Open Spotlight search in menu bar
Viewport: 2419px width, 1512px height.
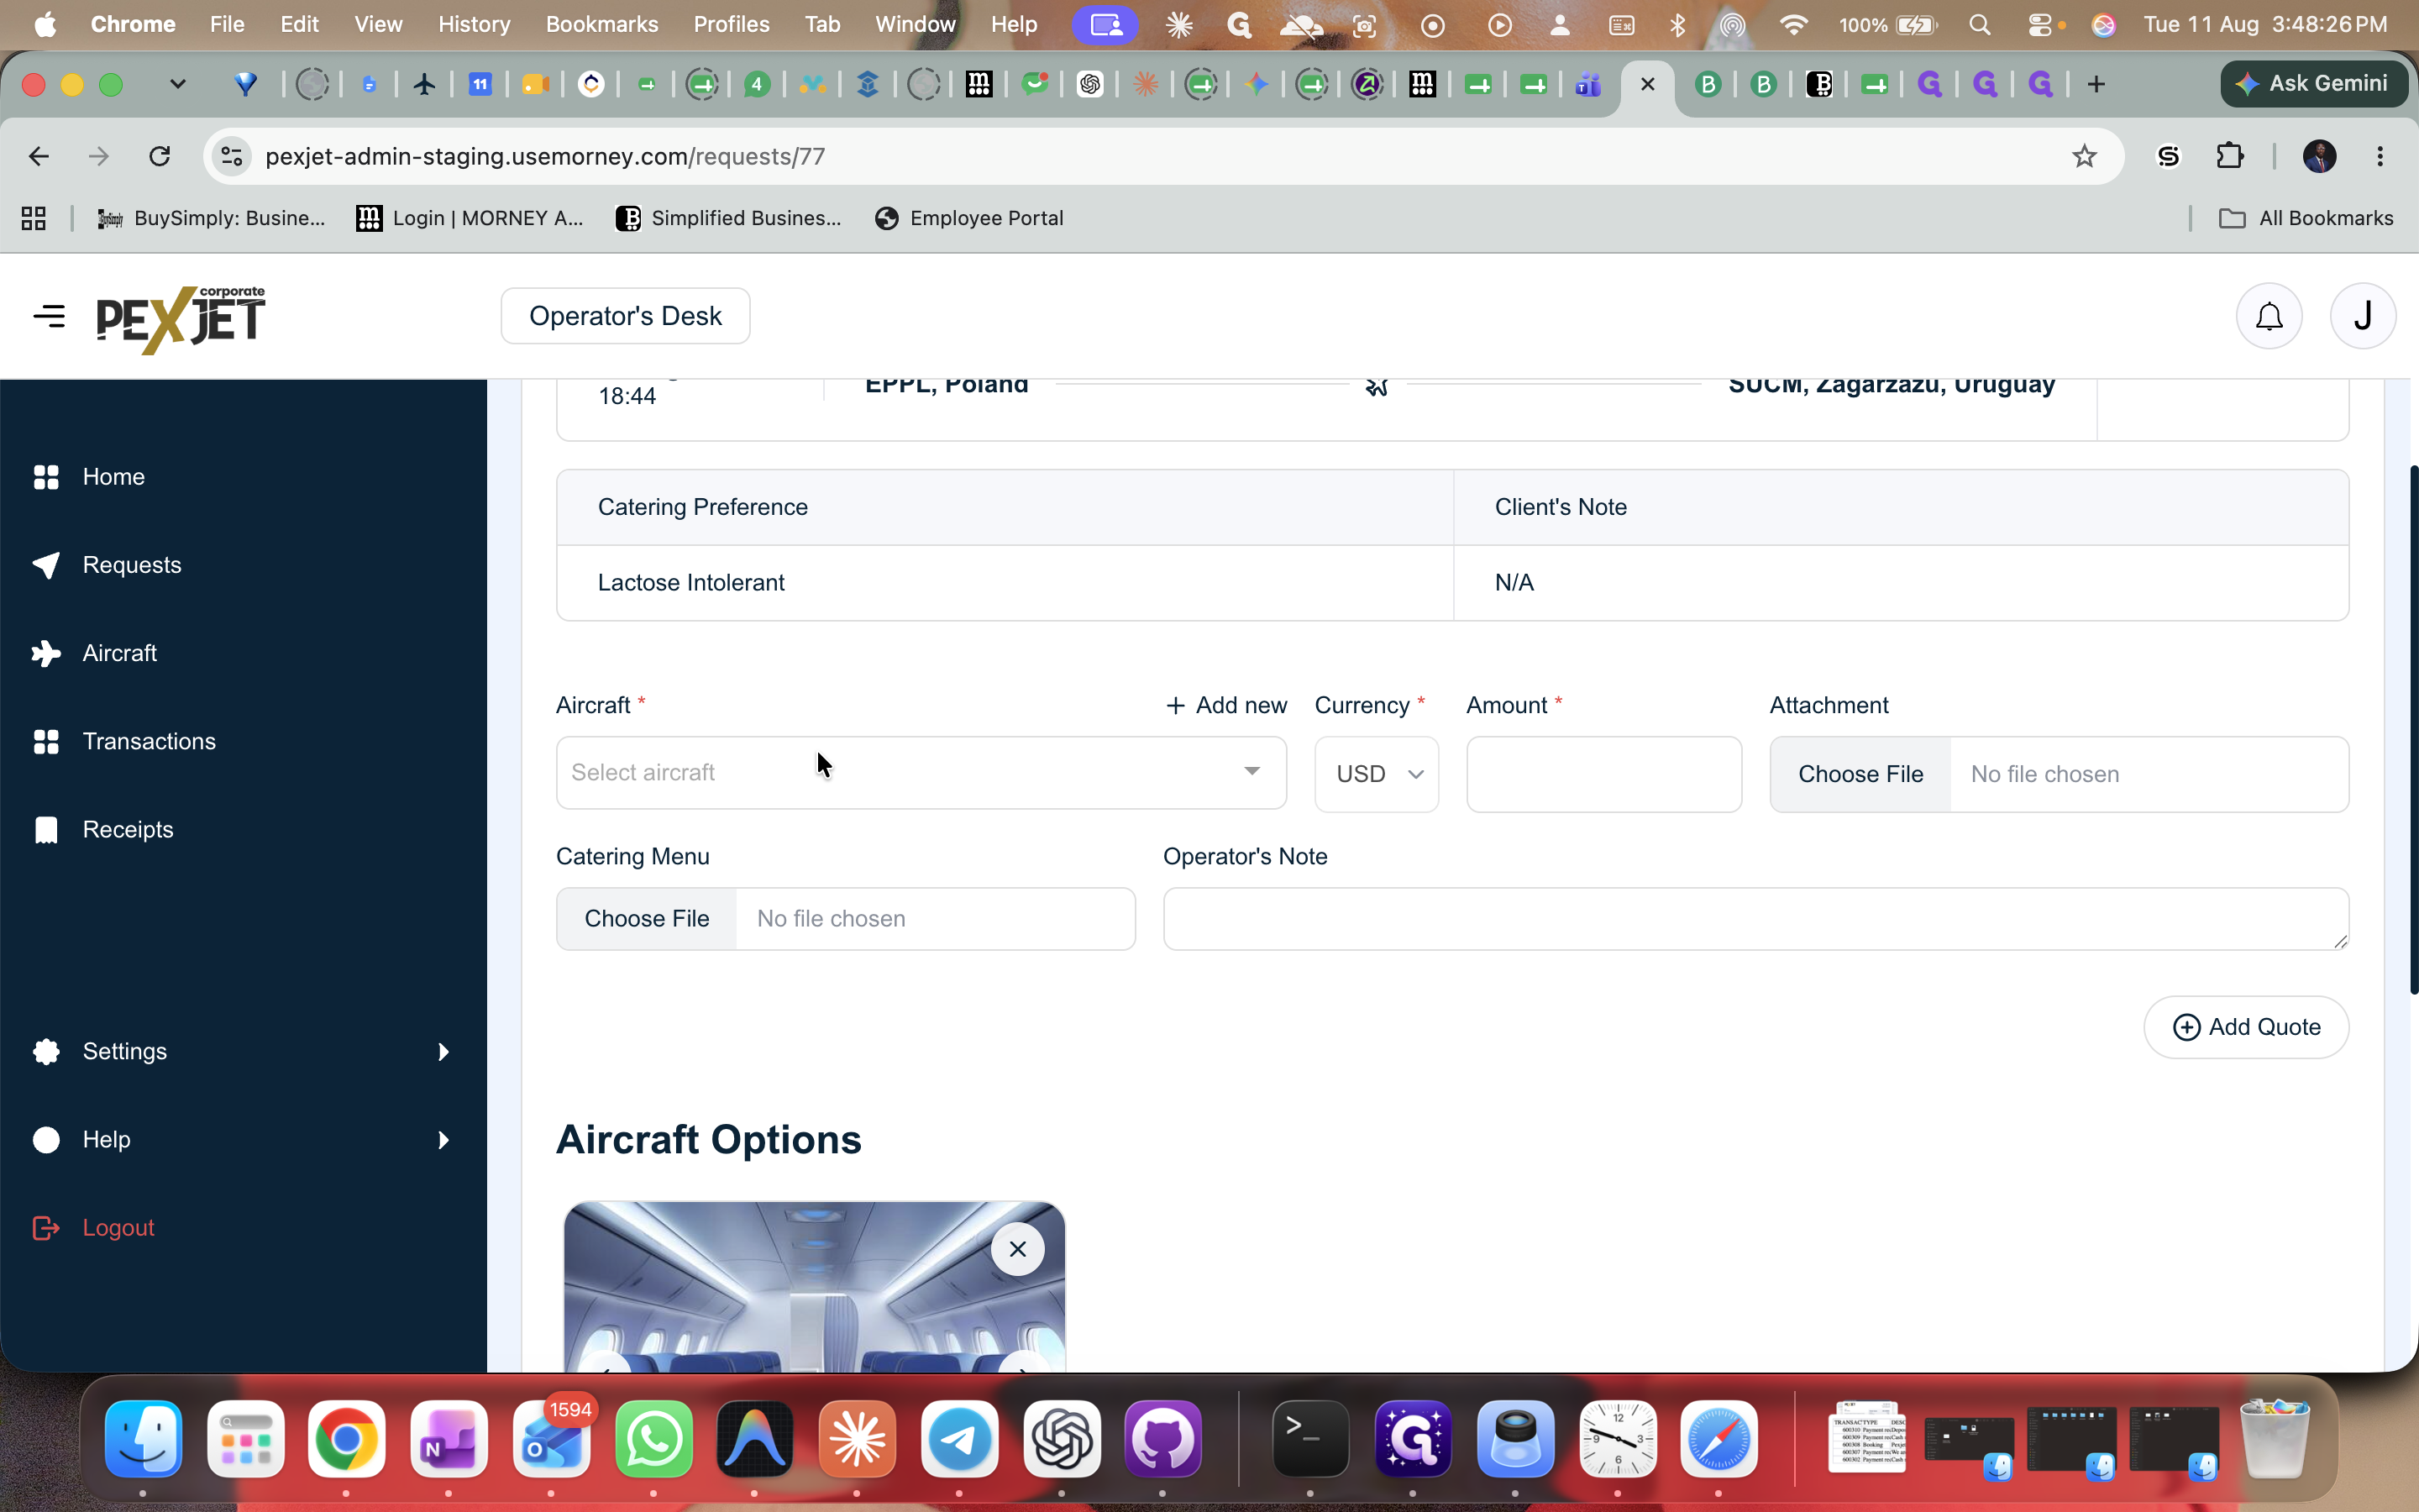[1979, 24]
